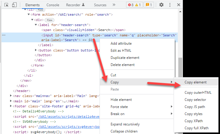Switch to the Console tab
Image resolution: width=220 pixels, height=134 pixels.
point(53,5)
